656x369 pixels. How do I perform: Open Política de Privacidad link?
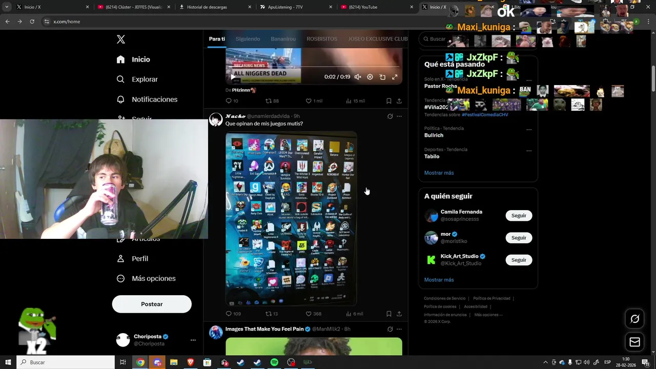[491, 298]
